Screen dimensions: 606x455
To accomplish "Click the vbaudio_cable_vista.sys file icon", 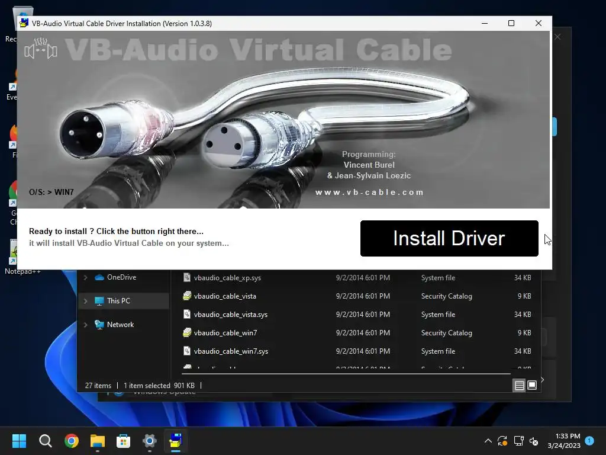I will (187, 314).
